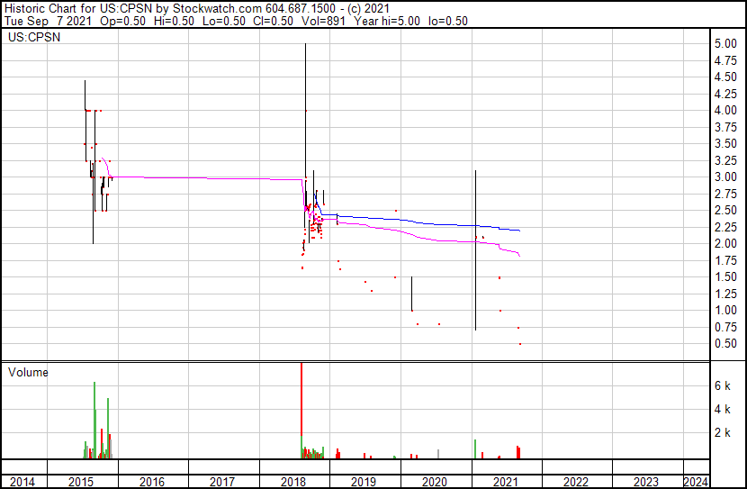Click the green 2021 volume bar

point(475,449)
